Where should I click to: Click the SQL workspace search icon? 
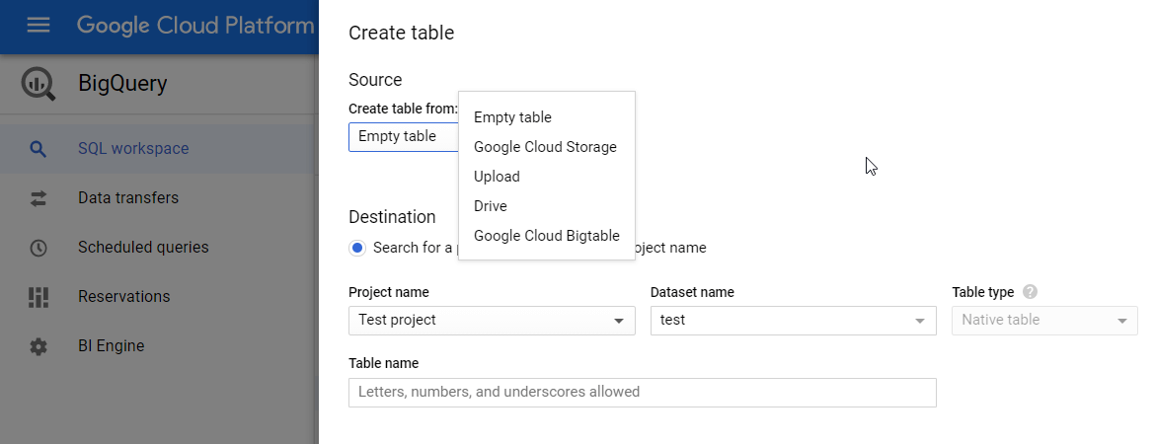(x=38, y=149)
